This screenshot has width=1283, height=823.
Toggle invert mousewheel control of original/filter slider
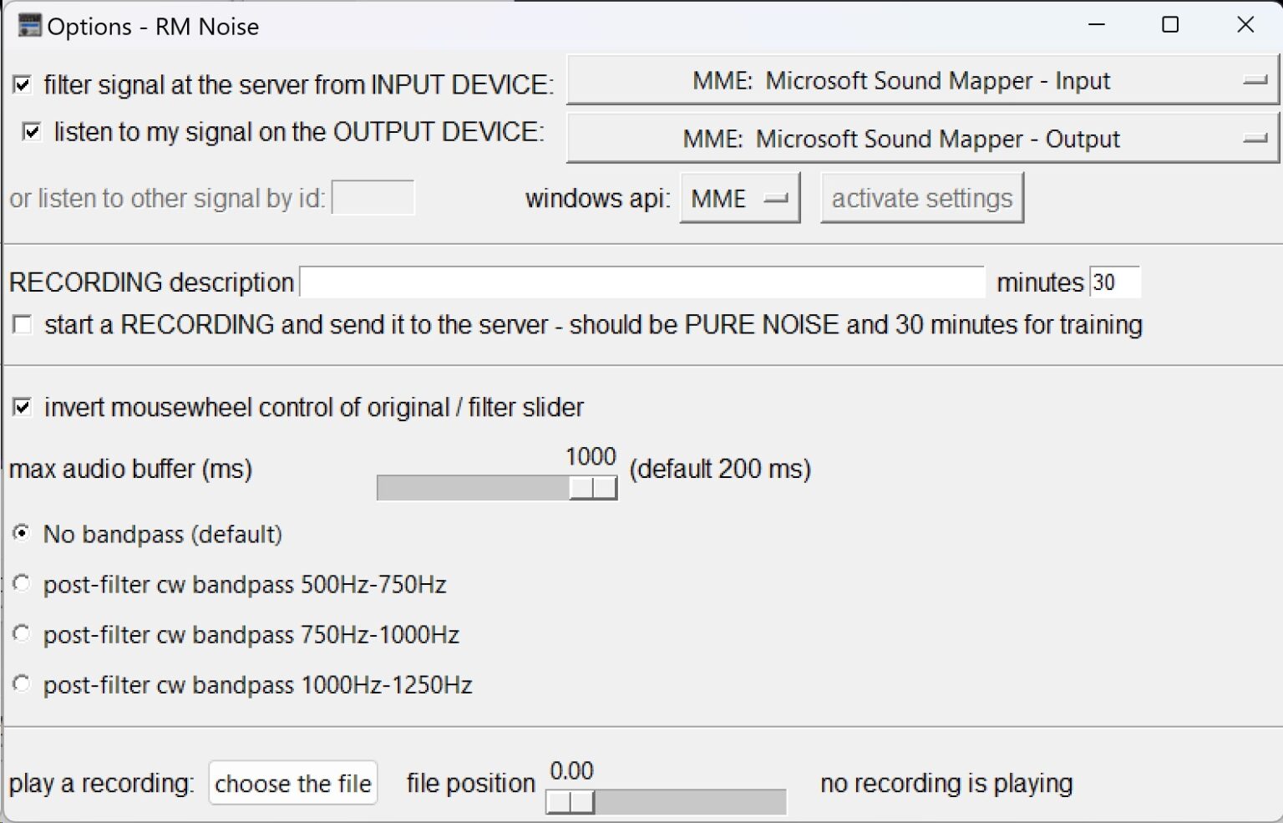[22, 407]
